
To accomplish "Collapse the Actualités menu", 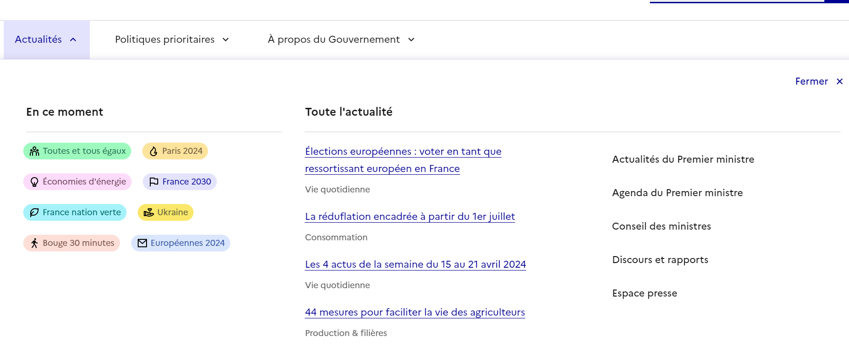I will coord(47,40).
